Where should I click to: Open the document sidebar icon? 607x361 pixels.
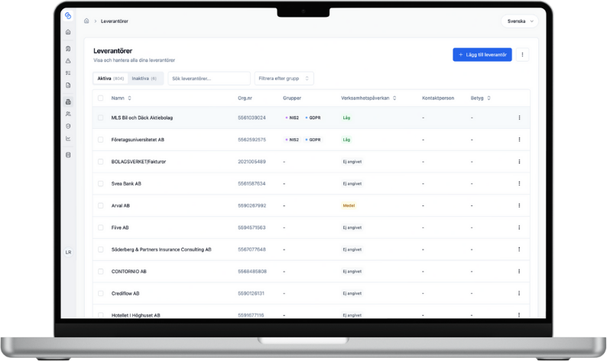68,85
